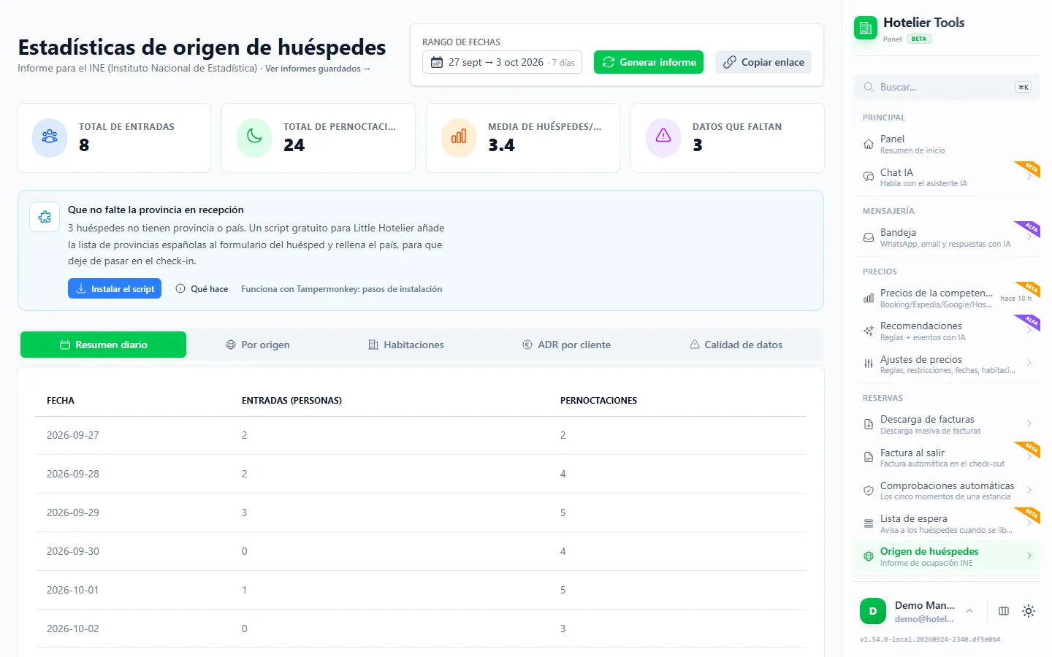
Task: Switch to the Por origen tab
Action: (x=258, y=345)
